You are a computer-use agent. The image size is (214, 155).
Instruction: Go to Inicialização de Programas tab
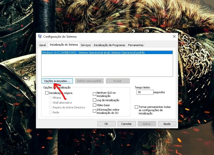(x=109, y=45)
